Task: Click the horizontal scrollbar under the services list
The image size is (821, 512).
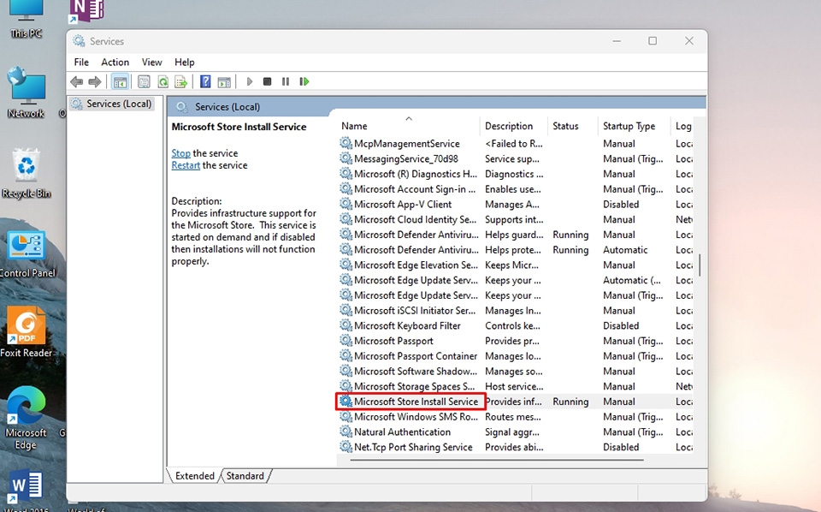Action: (x=497, y=460)
